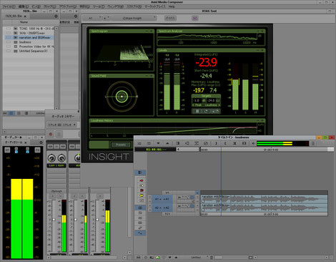Select the narration and BGM wav clip

(x=30, y=37)
